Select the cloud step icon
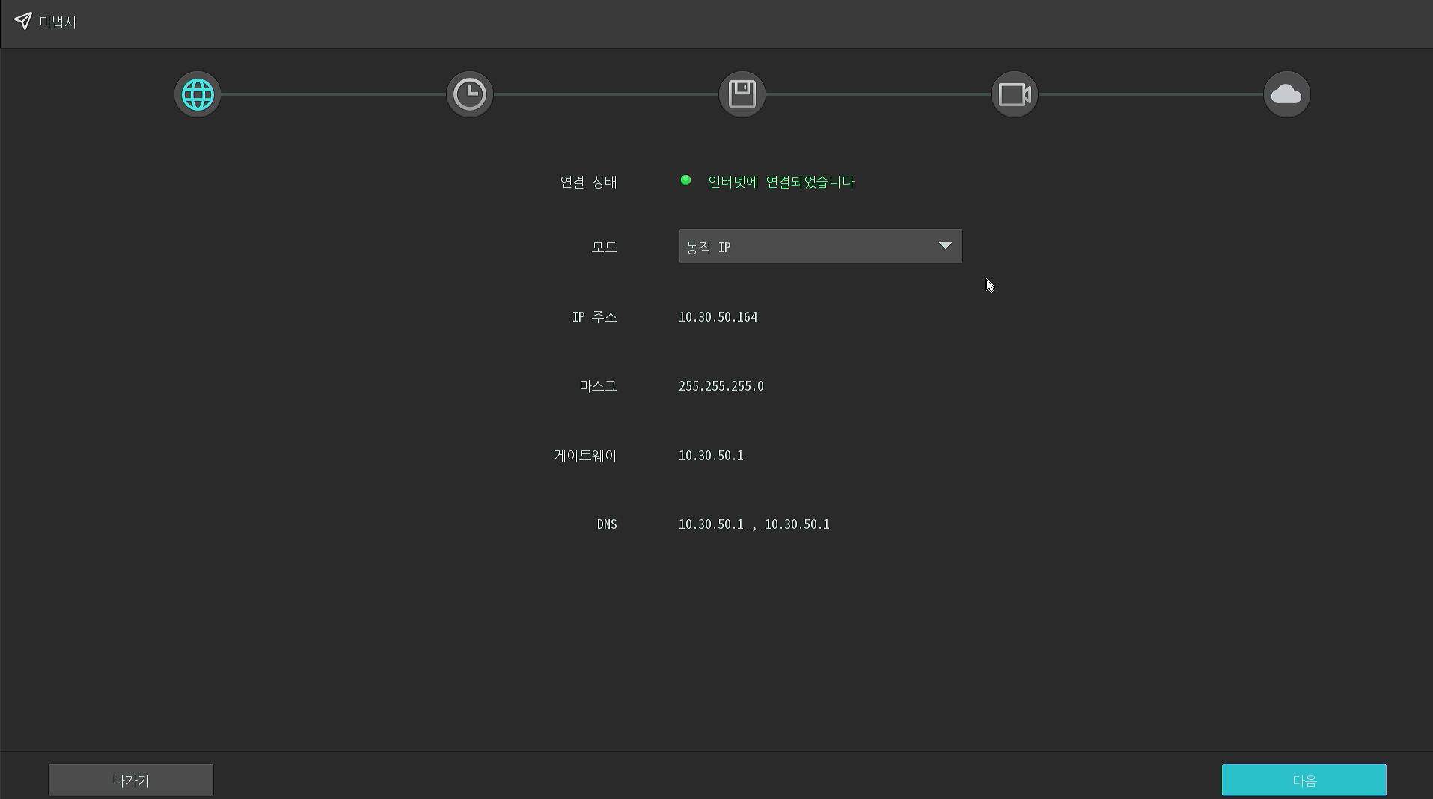 [1287, 94]
